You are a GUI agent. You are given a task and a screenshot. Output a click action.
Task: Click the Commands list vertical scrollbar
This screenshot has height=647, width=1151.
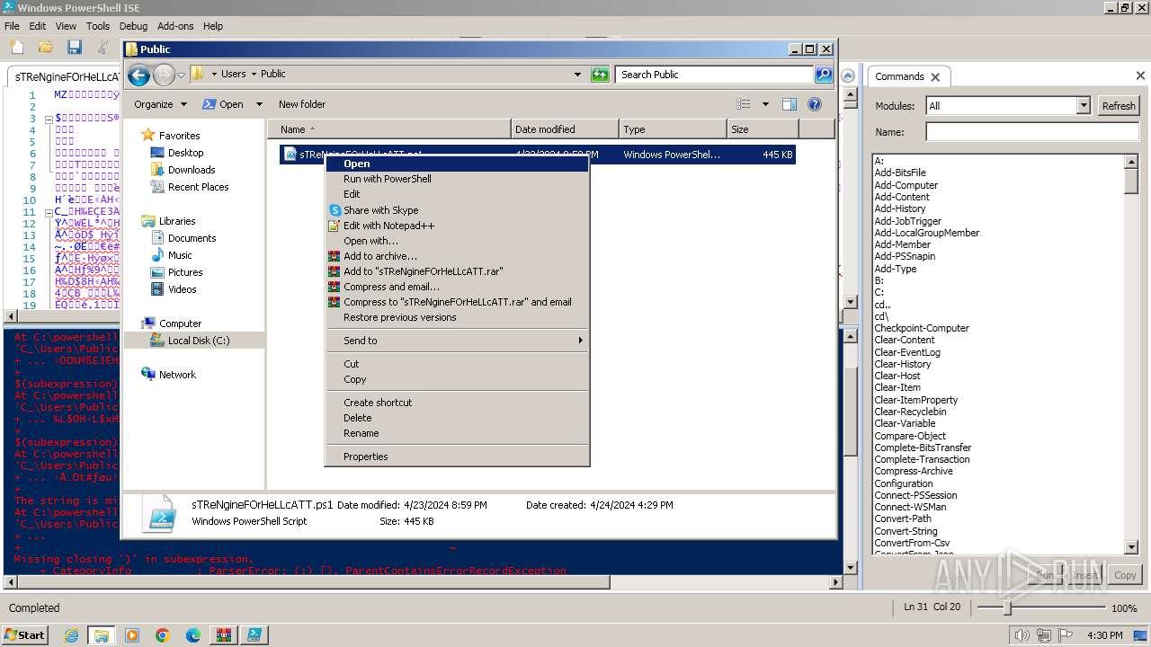(x=1131, y=354)
